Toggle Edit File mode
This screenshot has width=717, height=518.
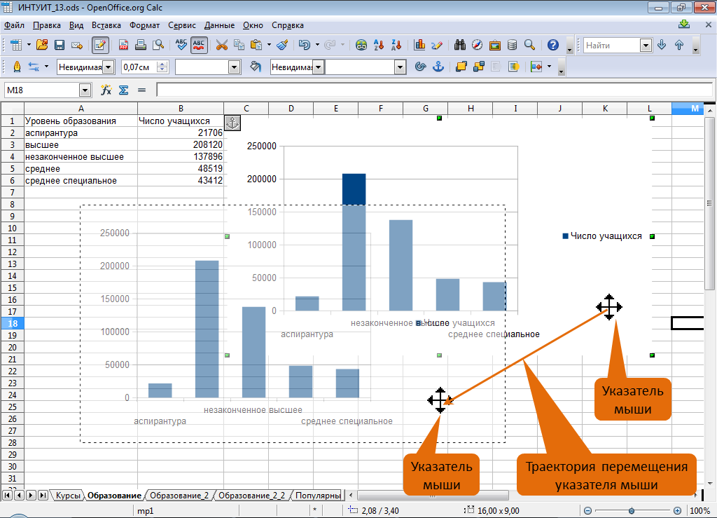(100, 45)
